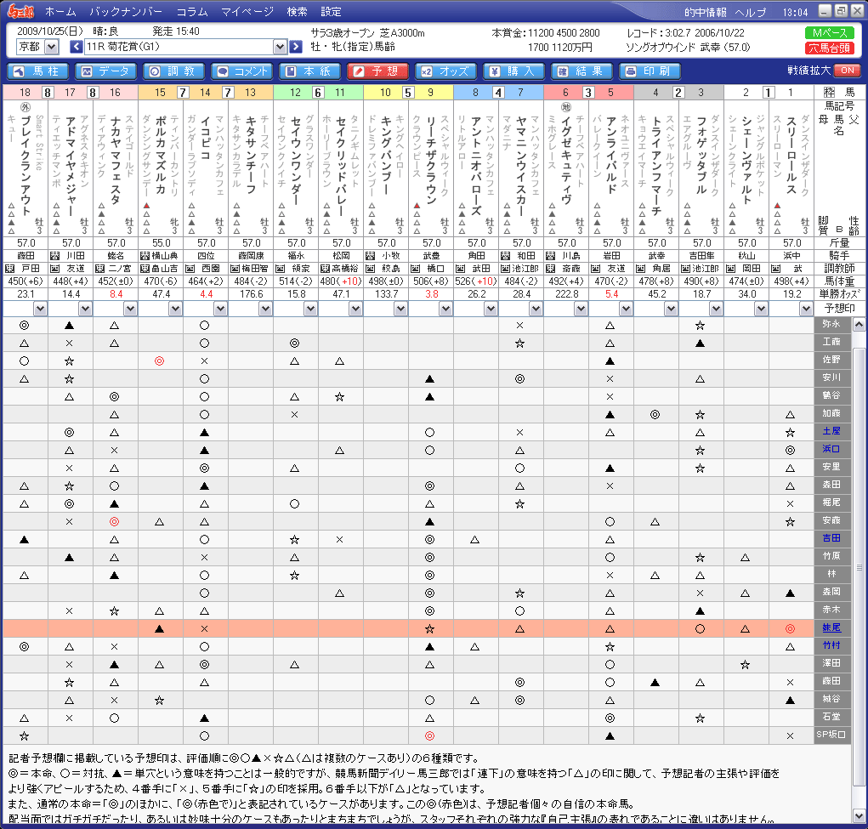Click reporter button 佐野
The height and width of the screenshot is (829, 868).
coord(832,360)
